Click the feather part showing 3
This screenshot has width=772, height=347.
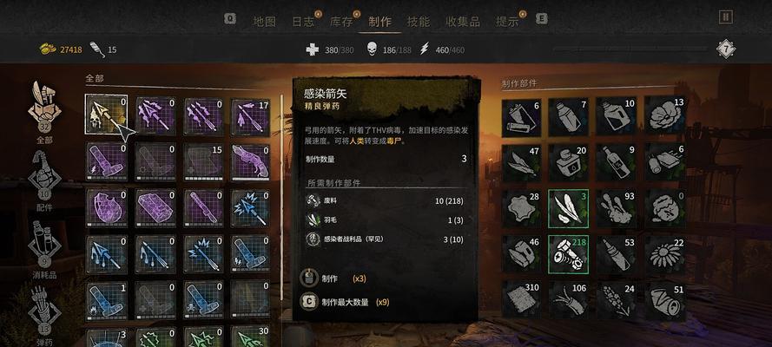[568, 209]
